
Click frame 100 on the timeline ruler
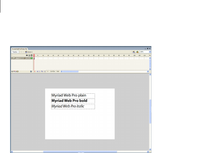(x=134, y=56)
